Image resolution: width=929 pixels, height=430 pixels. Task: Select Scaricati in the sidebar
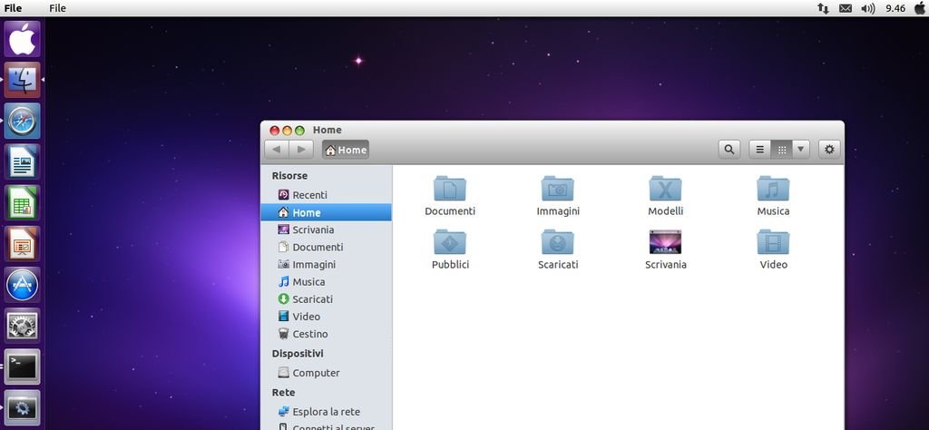pyautogui.click(x=312, y=299)
